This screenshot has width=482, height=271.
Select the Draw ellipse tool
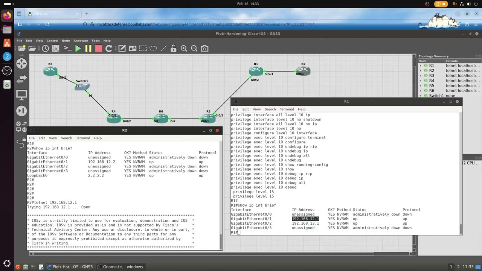click(x=153, y=48)
